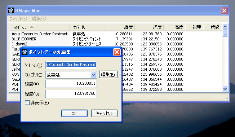
Task: Open the カテゴリ dropdown arrow
Action: tap(93, 75)
